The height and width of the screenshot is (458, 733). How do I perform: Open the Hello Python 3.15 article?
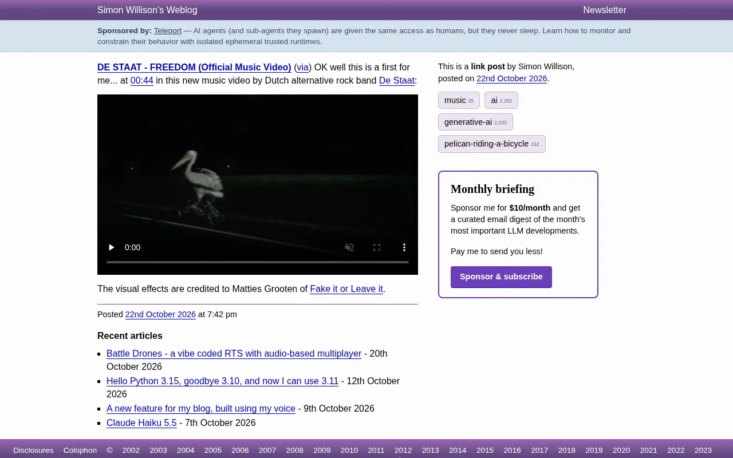[222, 381]
